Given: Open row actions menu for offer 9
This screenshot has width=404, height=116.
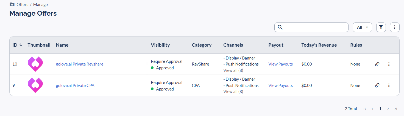Looking at the screenshot, I should (389, 85).
